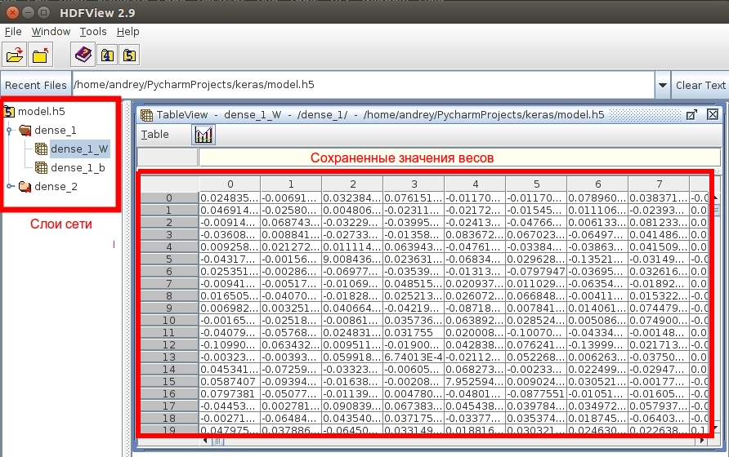This screenshot has width=729, height=457.
Task: Open the Tools menu
Action: tap(93, 32)
